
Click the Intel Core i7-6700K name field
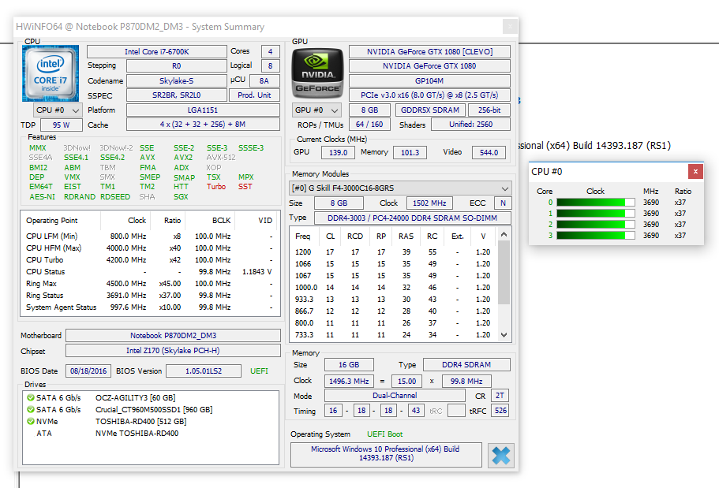(x=157, y=52)
